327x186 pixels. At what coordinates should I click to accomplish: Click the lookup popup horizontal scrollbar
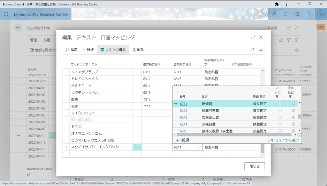234,134
